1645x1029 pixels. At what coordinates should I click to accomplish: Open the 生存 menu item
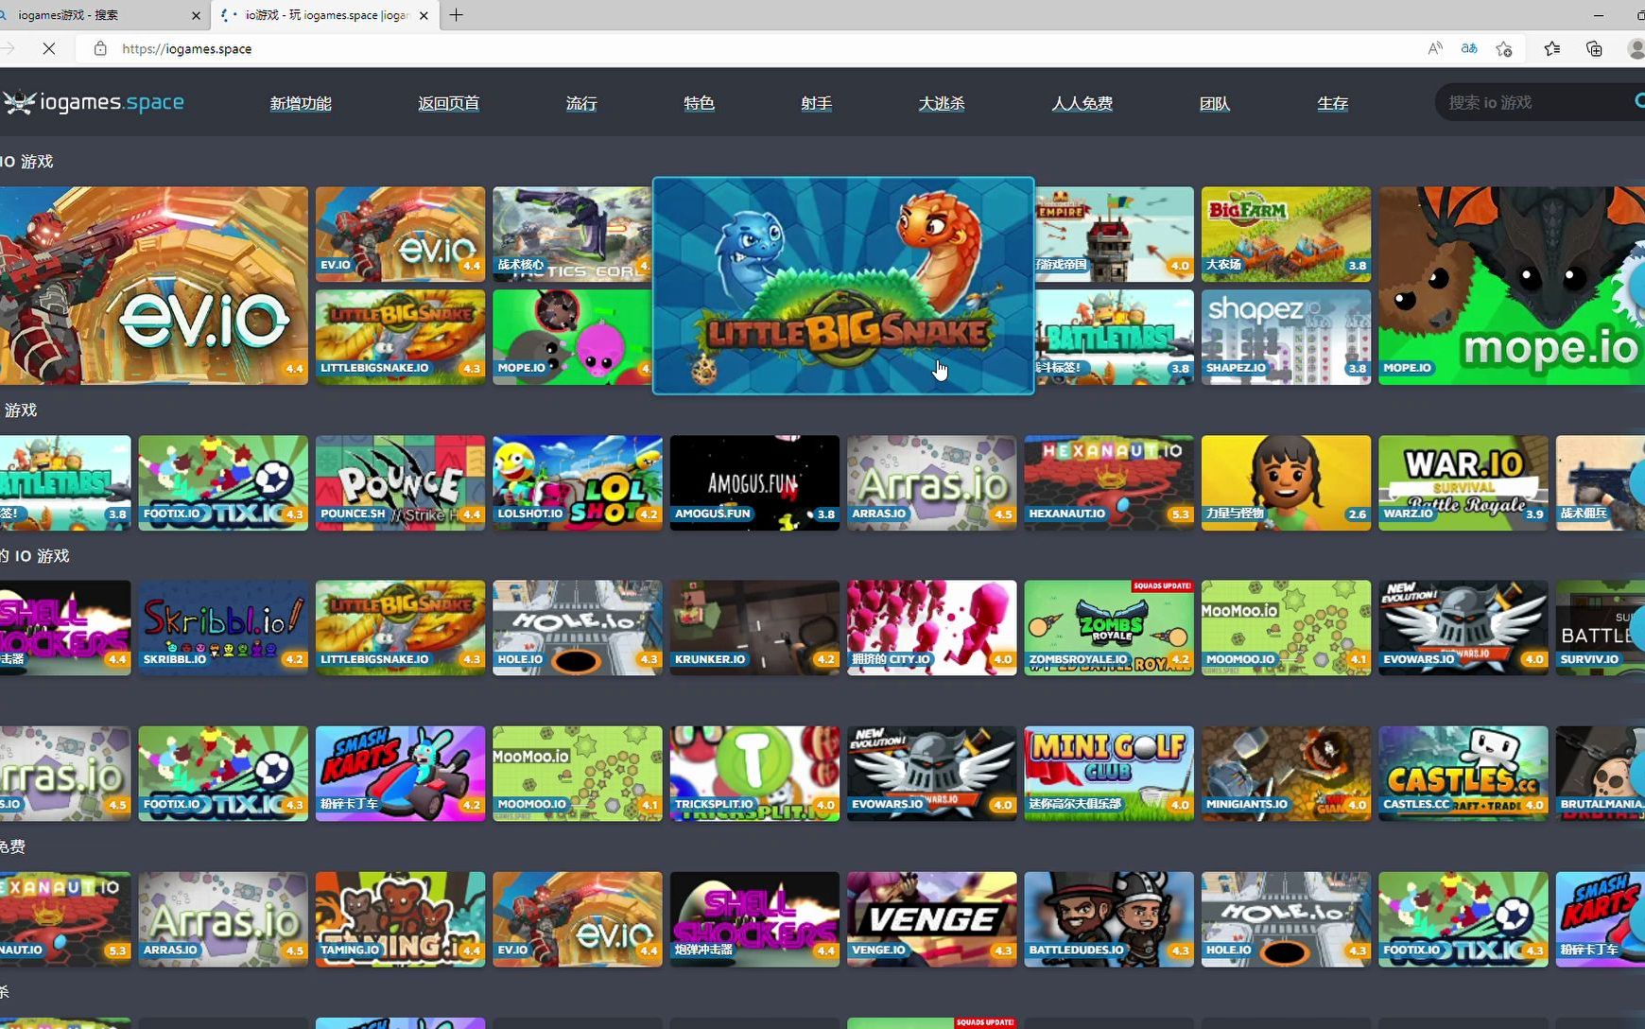click(x=1332, y=103)
